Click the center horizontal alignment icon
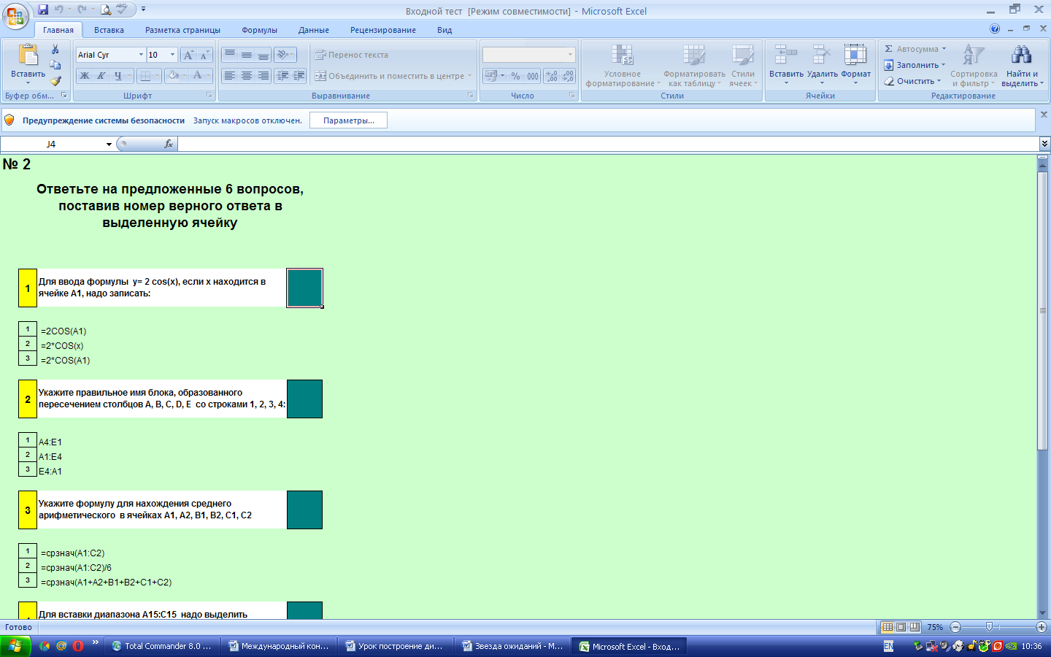 (247, 76)
